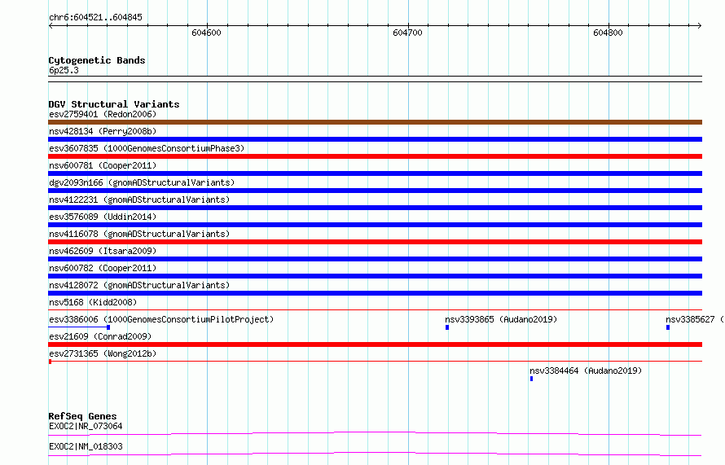This screenshot has width=725, height=465.
Task: Click the blue bar under nsv600781 (Cooper2011)
Action: [375, 173]
